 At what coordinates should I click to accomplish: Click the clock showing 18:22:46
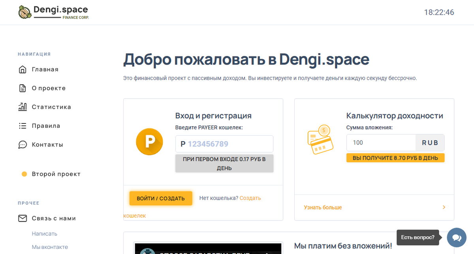[x=439, y=12]
